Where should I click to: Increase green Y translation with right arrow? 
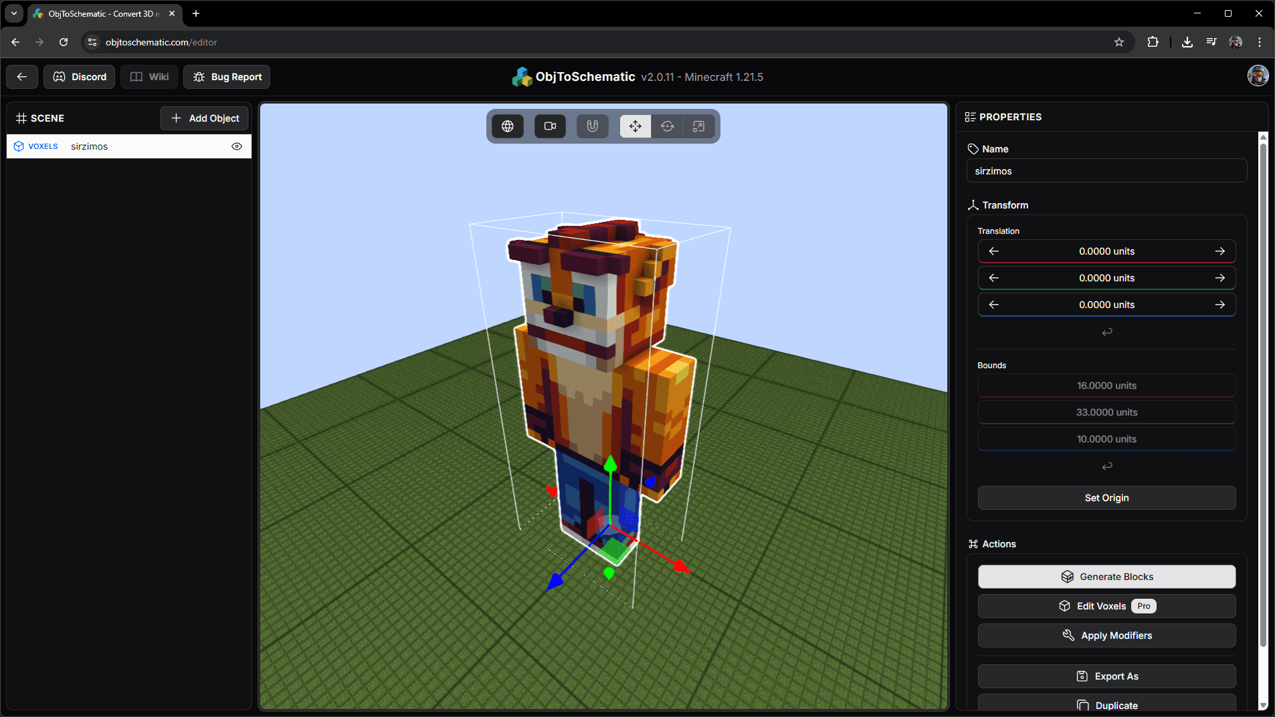[x=1220, y=278]
